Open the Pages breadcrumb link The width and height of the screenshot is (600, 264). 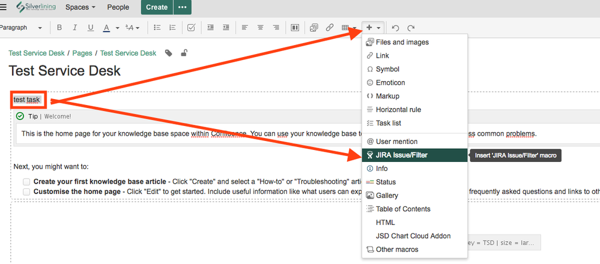pos(82,53)
